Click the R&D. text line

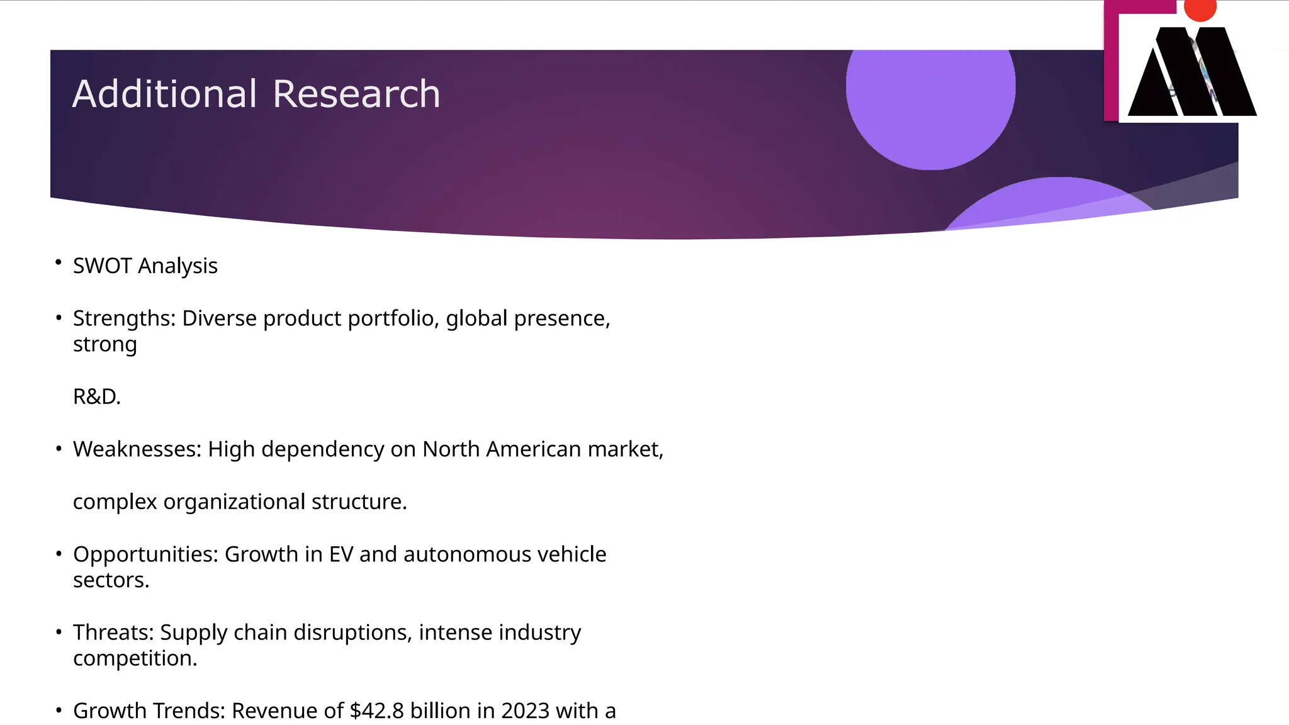tap(97, 396)
